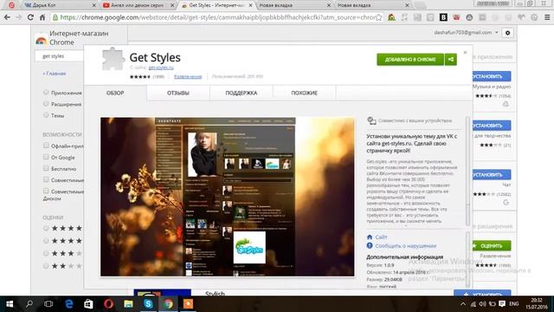
Task: Click the « Главная link in sidebar
Action: pyautogui.click(x=54, y=74)
